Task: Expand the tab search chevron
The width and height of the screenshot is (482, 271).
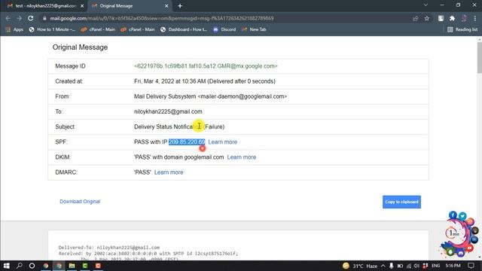Action: [426, 5]
